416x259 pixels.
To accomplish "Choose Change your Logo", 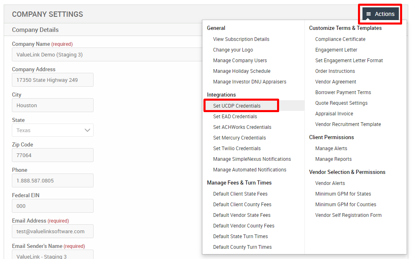I will pos(234,50).
